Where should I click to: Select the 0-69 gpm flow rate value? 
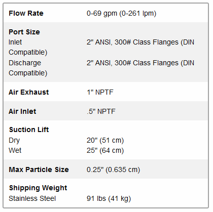click(121, 13)
